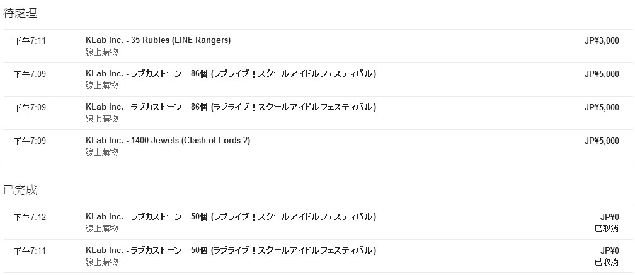Select JP¥5,000 amount of 1400 Jewels purchase
The width and height of the screenshot is (635, 275).
(602, 141)
